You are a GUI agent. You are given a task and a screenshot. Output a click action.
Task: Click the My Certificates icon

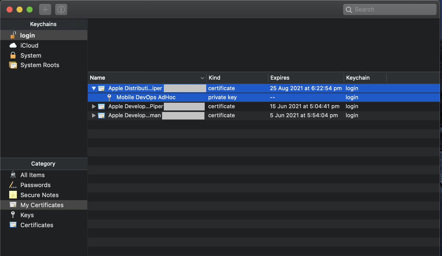click(x=13, y=205)
